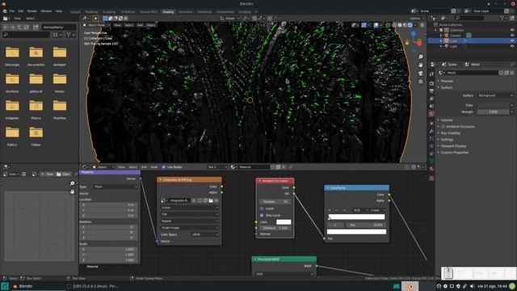
Task: Pause viewport render preview button
Action: coord(422,25)
